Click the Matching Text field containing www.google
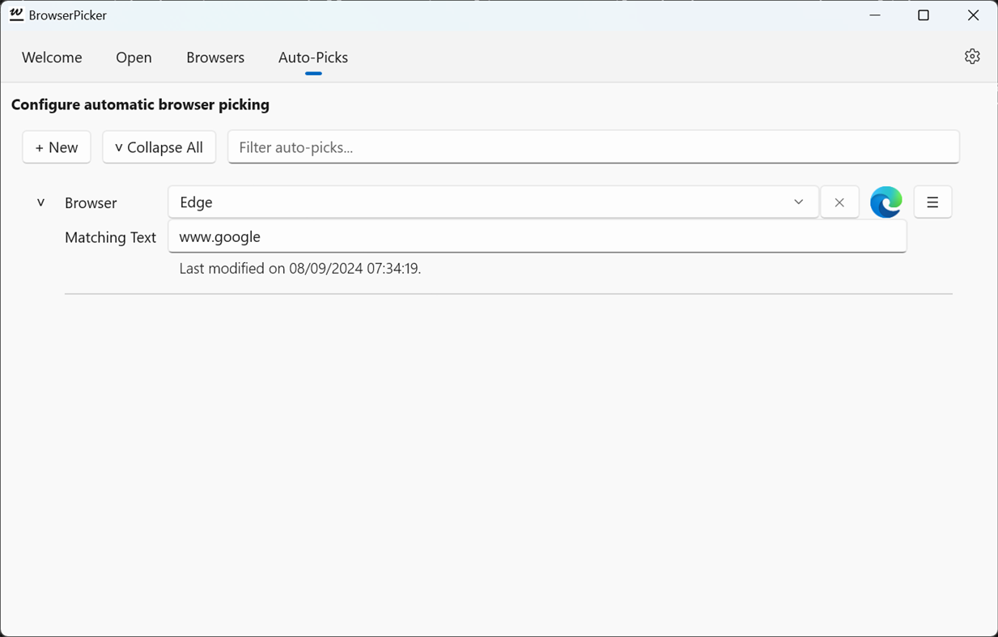This screenshot has height=637, width=998. 537,237
